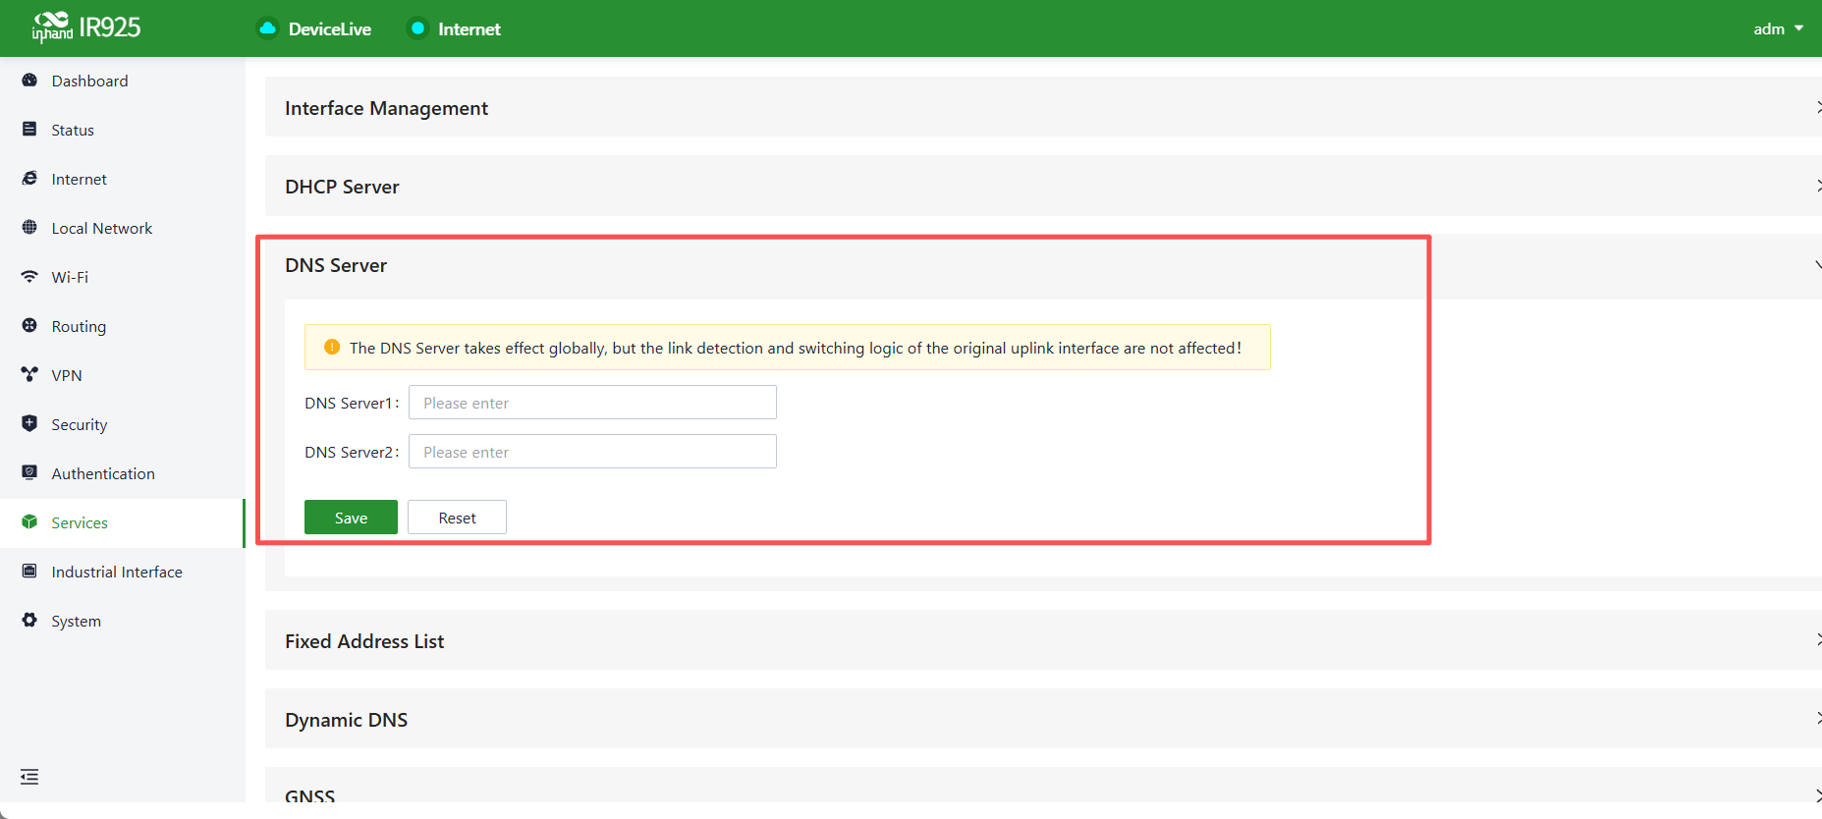Expand the Dynamic DNS section
1822x819 pixels.
coord(1043,719)
